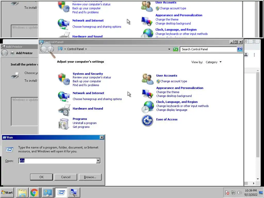Click the volume speaker tray icon
The image size is (264, 198).
pyautogui.click(x=239, y=192)
